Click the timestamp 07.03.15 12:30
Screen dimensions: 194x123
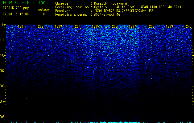[x=16, y=14]
